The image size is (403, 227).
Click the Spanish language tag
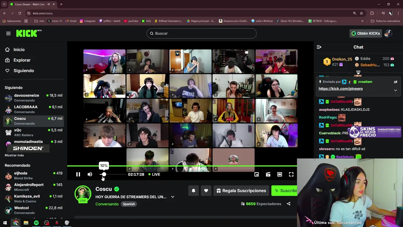click(x=129, y=204)
